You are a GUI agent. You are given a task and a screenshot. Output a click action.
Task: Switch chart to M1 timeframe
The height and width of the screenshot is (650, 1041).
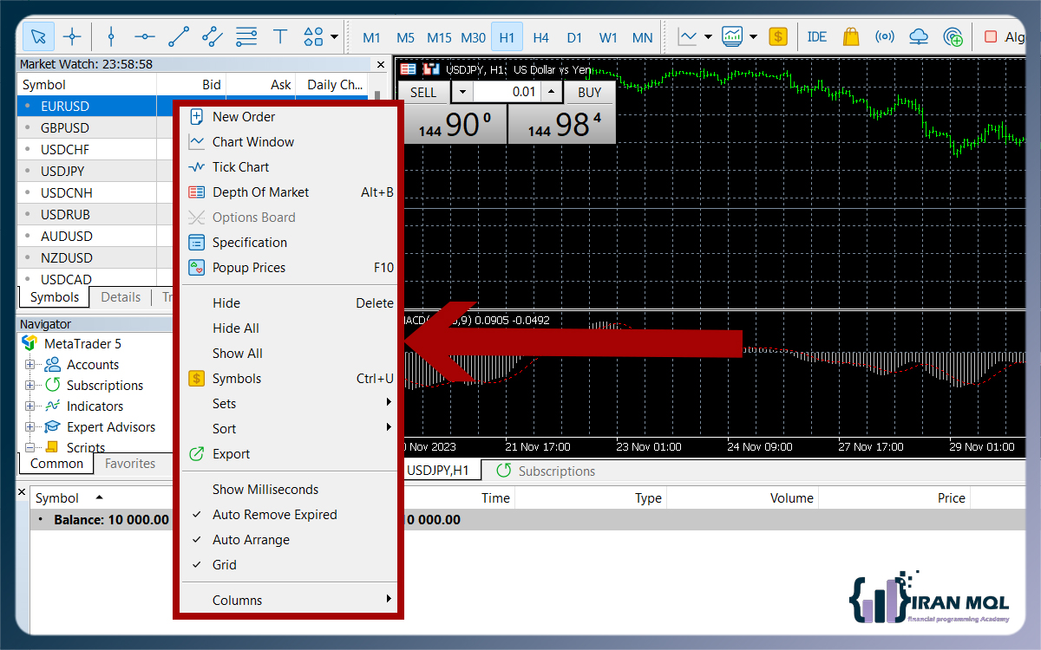coord(371,37)
